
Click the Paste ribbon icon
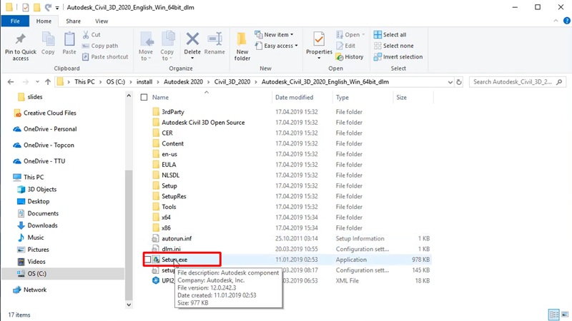[69, 39]
